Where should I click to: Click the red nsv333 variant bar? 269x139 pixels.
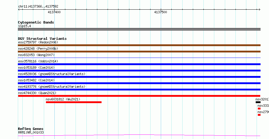(x=259, y=109)
